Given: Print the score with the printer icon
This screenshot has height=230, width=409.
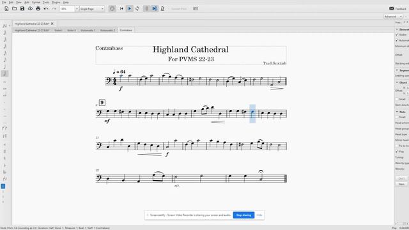Looking at the screenshot, I should coord(38,8).
